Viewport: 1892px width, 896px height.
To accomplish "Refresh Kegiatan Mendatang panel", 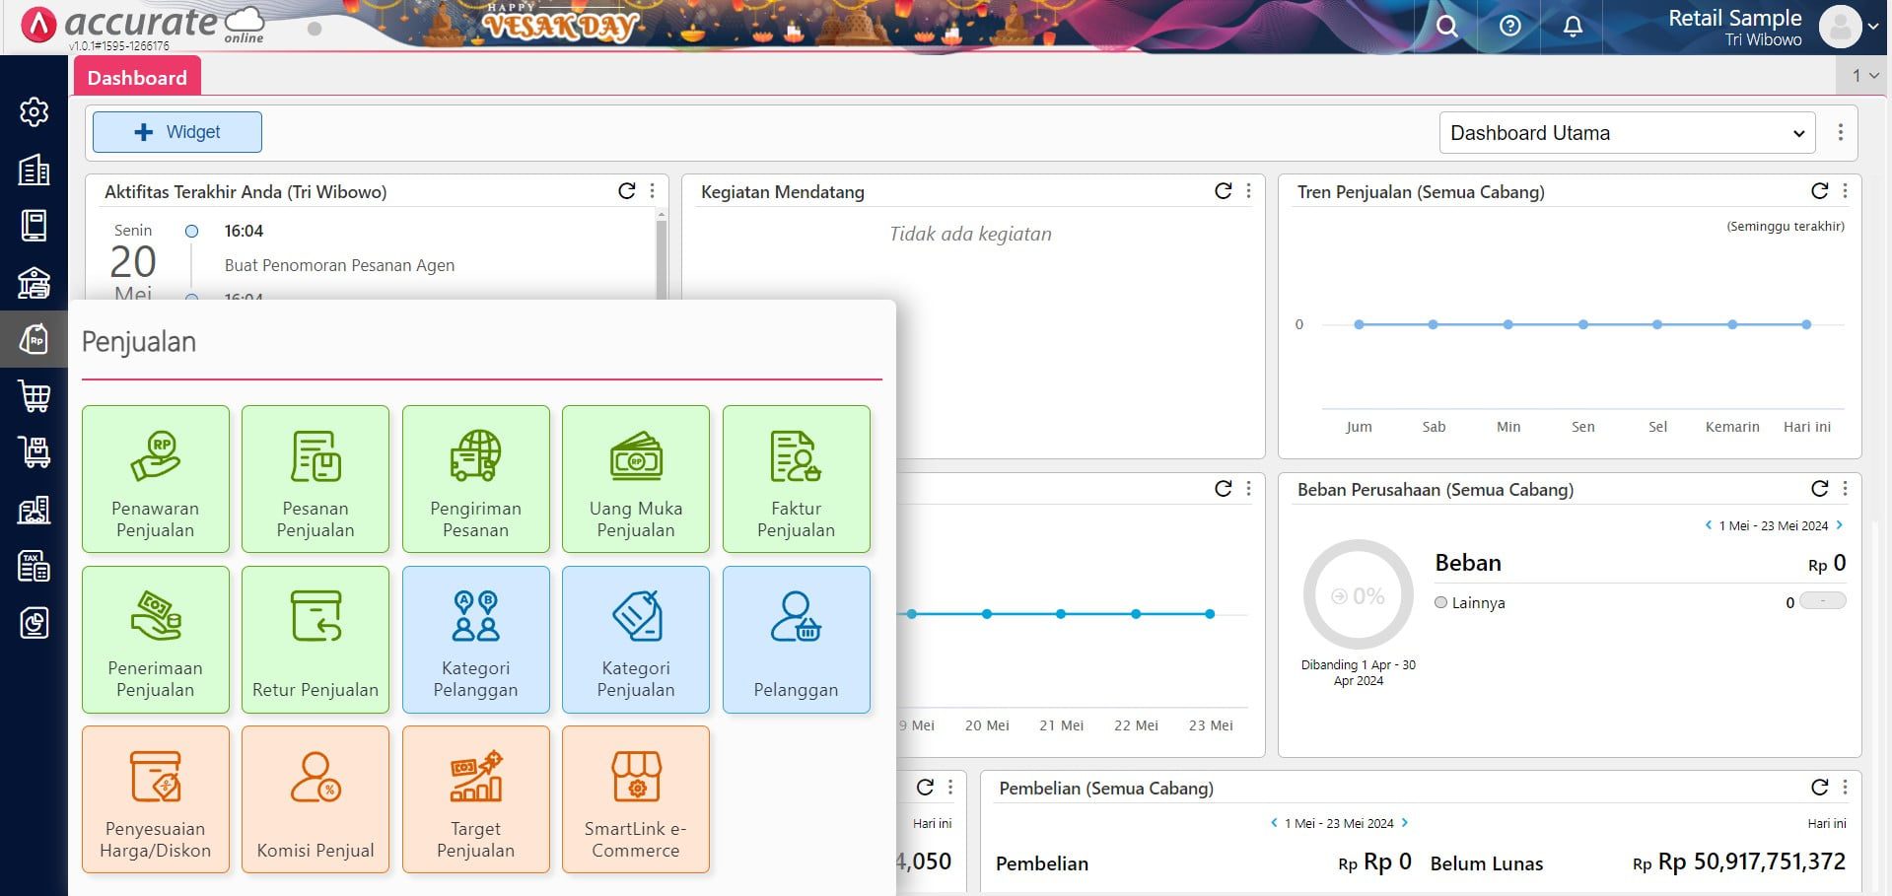I will 1222,190.
